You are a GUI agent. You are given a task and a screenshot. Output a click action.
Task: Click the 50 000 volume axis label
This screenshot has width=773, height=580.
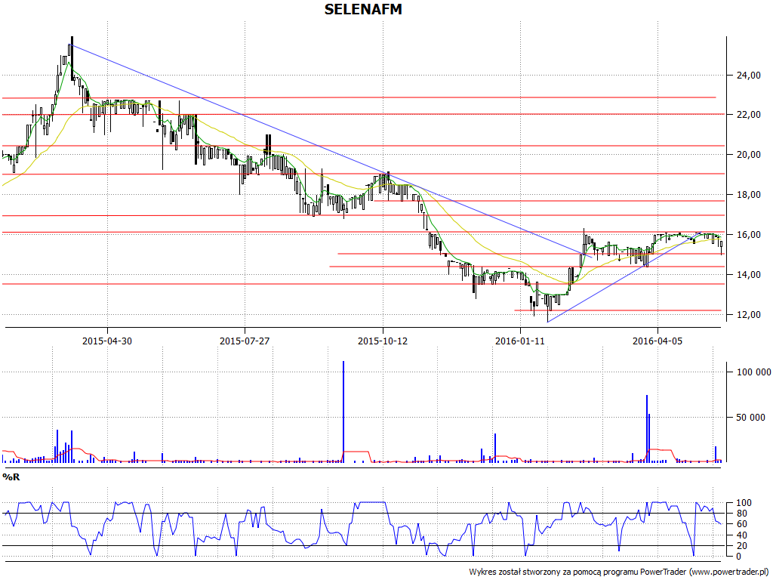pyautogui.click(x=751, y=417)
